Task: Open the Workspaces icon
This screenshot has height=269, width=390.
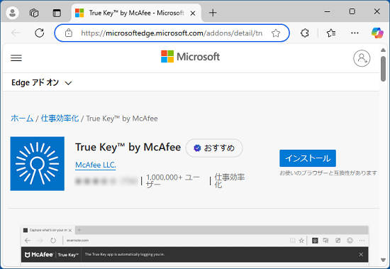Action: pyautogui.click(x=34, y=13)
